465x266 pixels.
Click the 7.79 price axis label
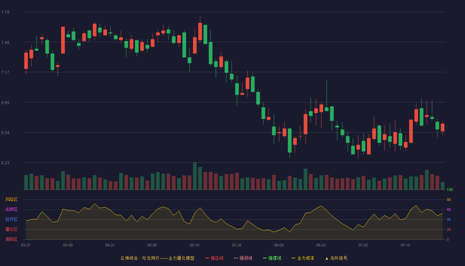tap(5, 12)
